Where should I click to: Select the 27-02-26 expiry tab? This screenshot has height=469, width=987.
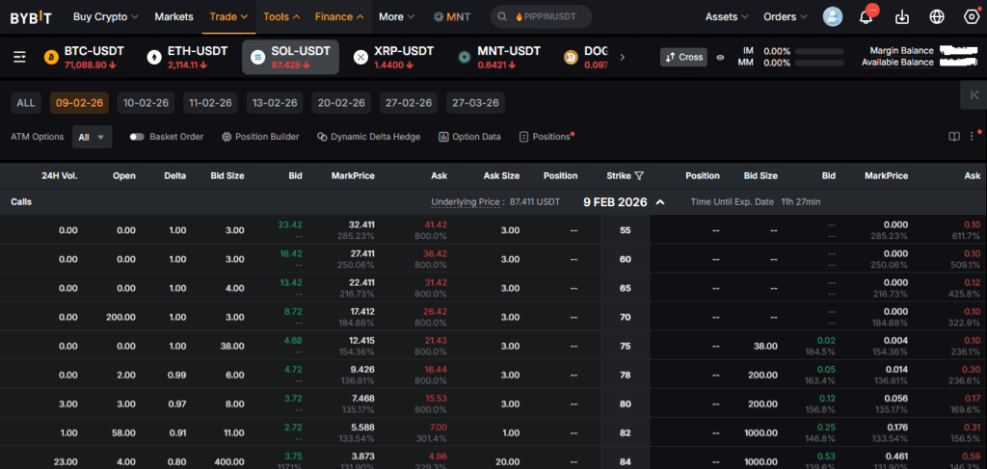tap(408, 102)
